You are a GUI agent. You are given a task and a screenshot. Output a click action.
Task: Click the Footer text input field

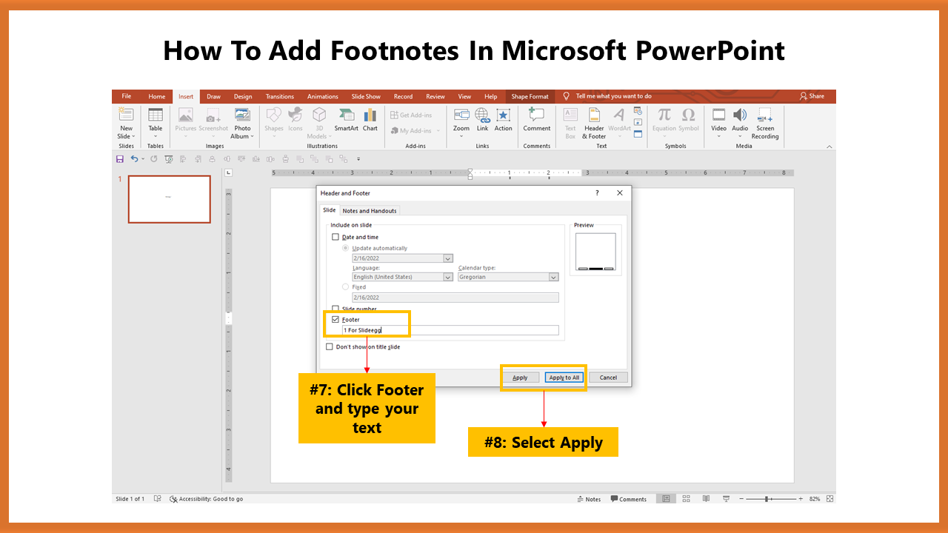(450, 330)
